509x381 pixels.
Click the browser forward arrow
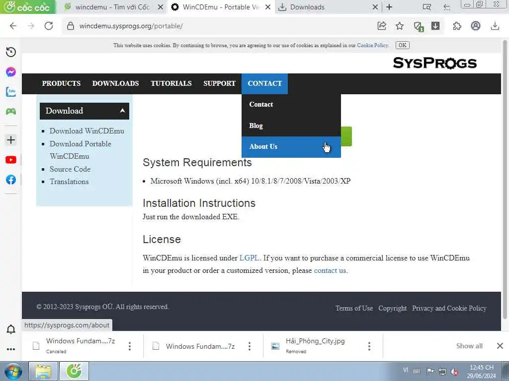click(31, 26)
